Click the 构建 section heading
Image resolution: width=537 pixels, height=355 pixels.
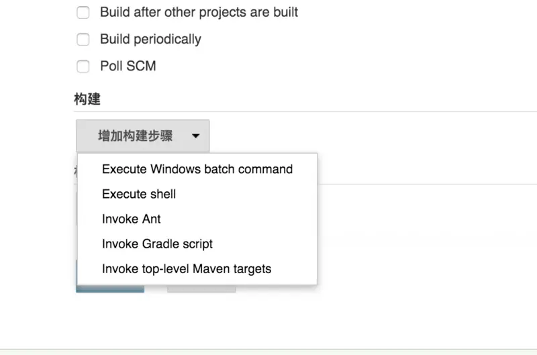click(x=87, y=99)
